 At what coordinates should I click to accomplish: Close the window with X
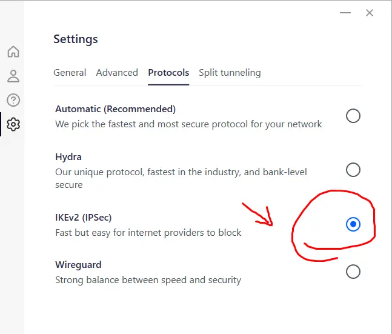369,13
